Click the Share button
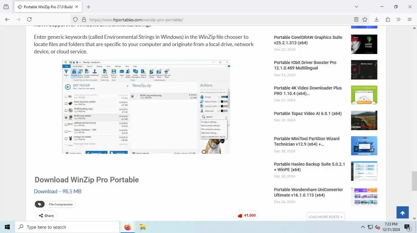Screen dimensions: 417x233 [x=46, y=216]
